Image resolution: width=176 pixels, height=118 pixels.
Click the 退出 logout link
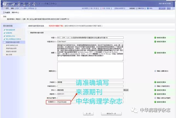[18, 8]
